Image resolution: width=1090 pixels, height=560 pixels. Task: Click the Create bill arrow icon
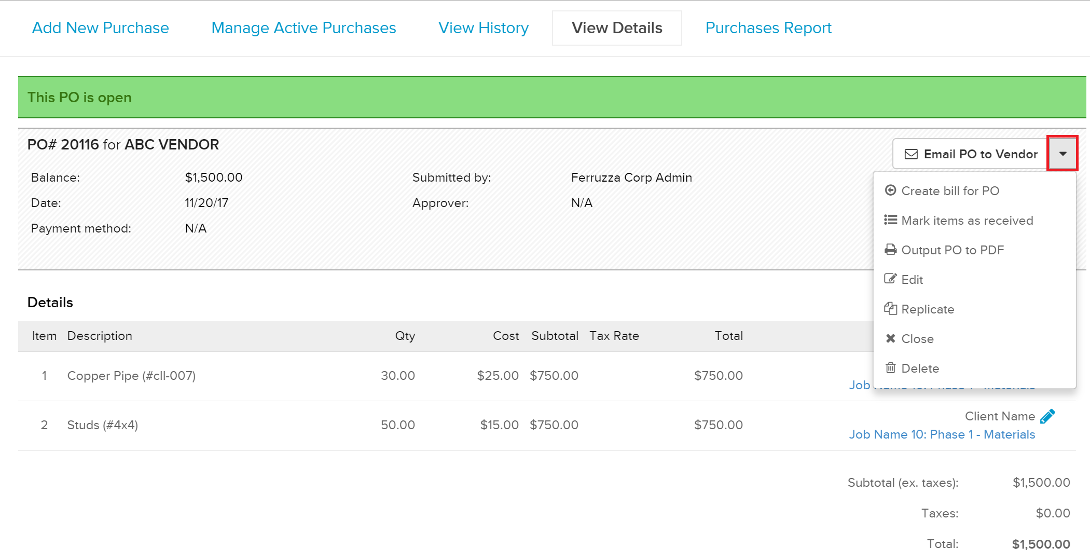[x=890, y=190]
